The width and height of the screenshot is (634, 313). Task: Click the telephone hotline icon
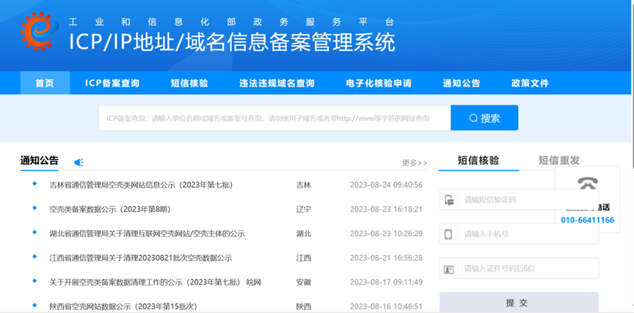pos(587,184)
